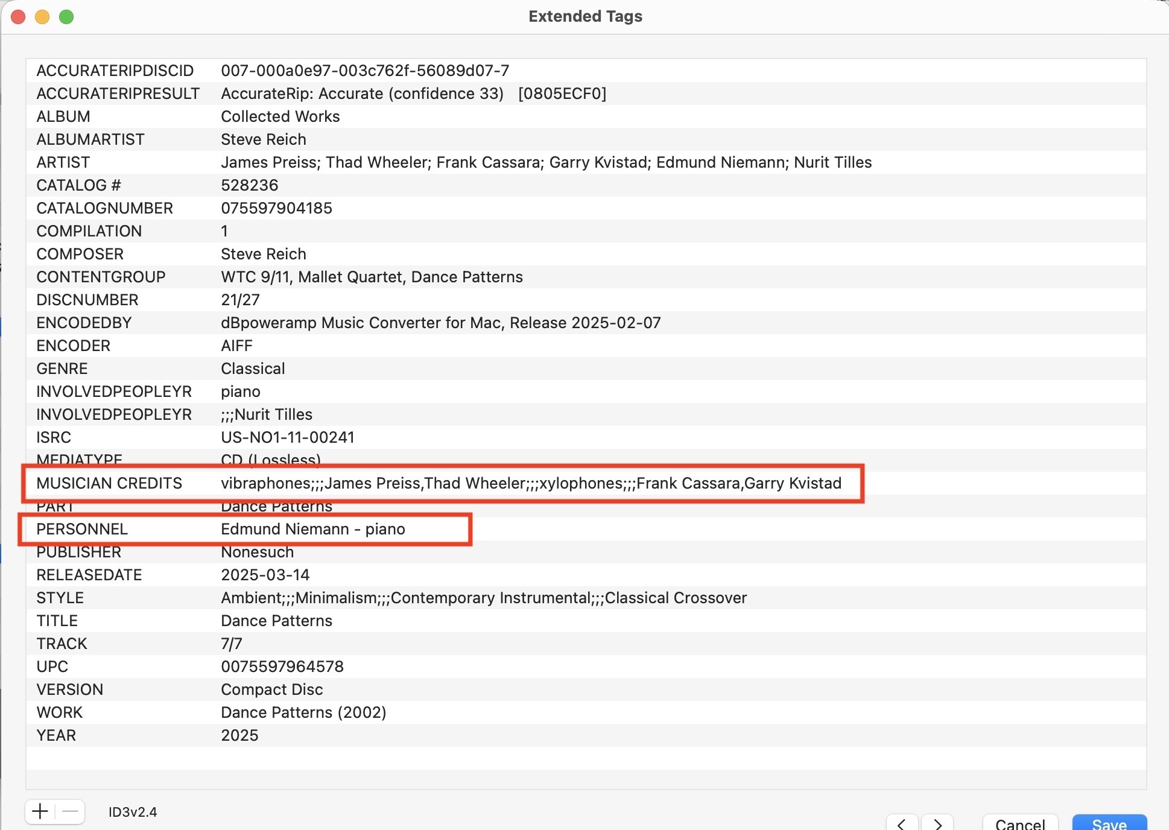Image resolution: width=1169 pixels, height=830 pixels.
Task: Select the GENRE value Classical
Action: (x=253, y=369)
